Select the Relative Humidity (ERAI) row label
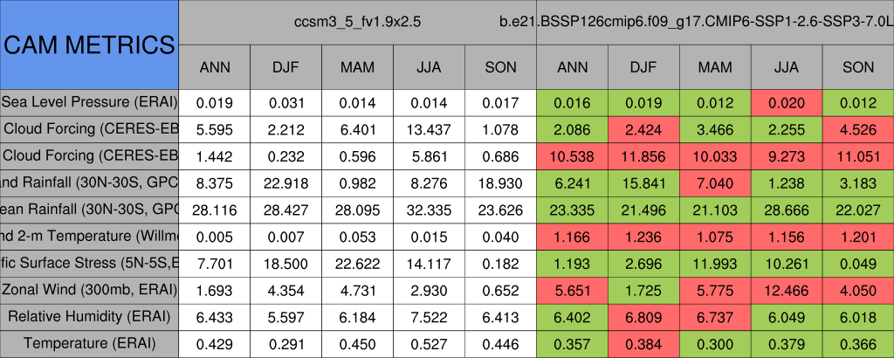The width and height of the screenshot is (894, 358). tap(89, 316)
